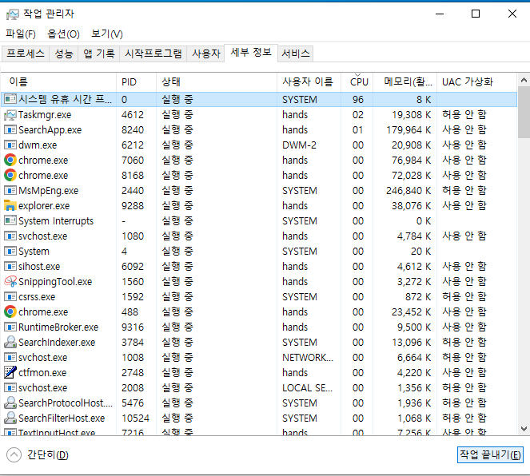
Task: Click the scrollbar up arrow
Action: (524, 80)
